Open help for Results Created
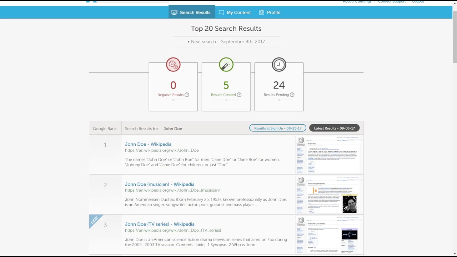 239,95
